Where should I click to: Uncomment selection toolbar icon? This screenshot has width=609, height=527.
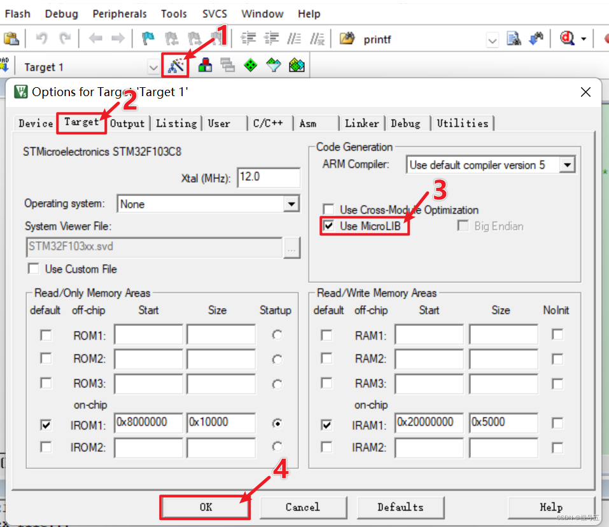318,38
